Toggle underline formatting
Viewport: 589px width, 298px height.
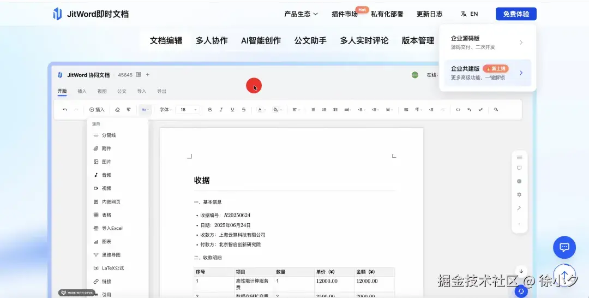pos(232,110)
